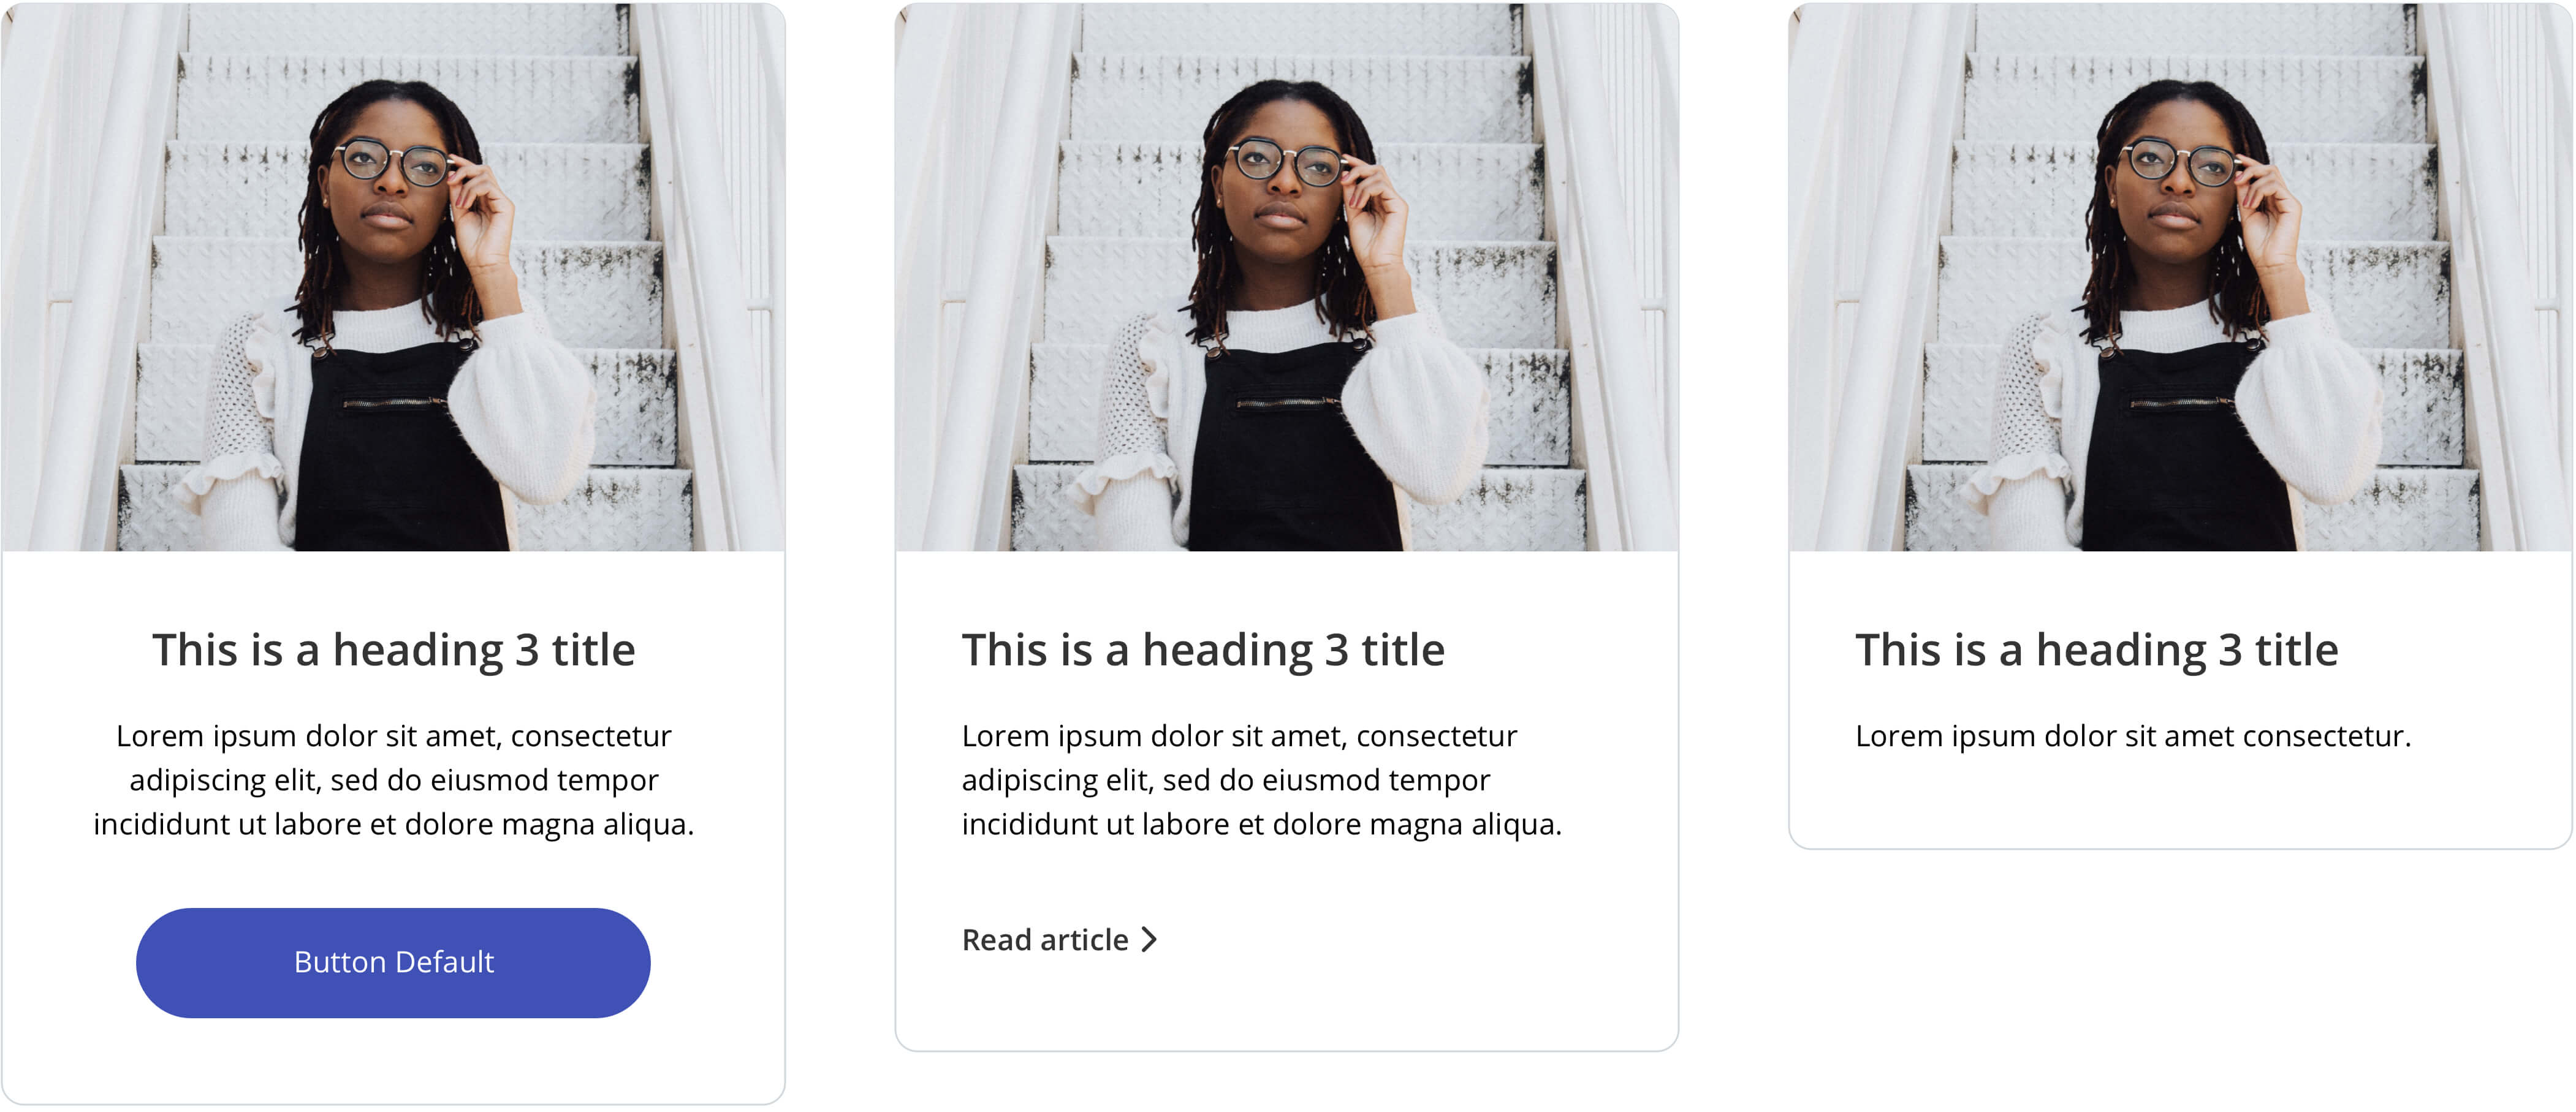Open the photo in the short-description card

[2180, 277]
